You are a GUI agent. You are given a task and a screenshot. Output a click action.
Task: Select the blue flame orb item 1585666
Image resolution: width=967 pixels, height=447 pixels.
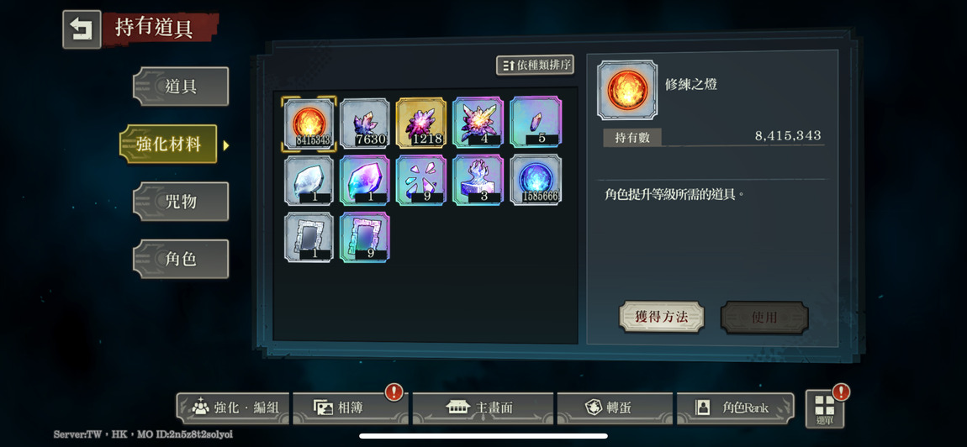(536, 180)
